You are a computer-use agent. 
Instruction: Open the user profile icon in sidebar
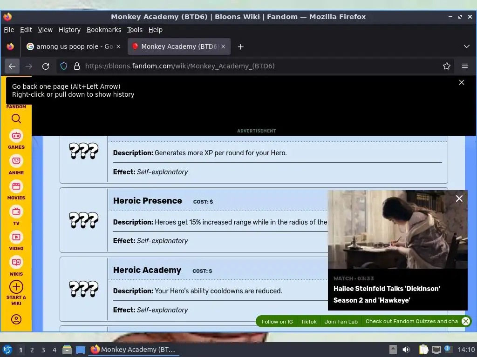pyautogui.click(x=16, y=319)
